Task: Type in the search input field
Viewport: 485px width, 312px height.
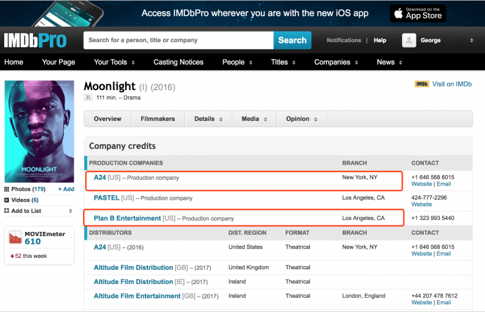Action: click(x=178, y=41)
